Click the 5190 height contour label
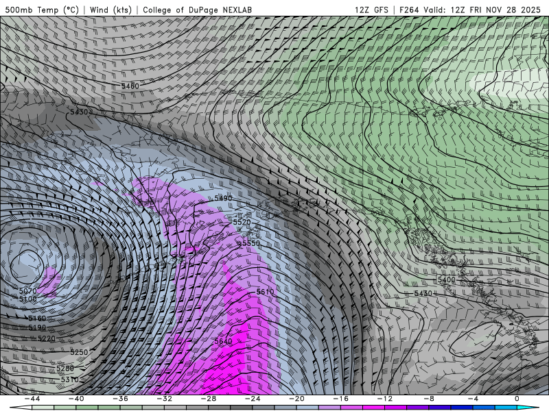Screen dimensions: 549x411 [37, 327]
